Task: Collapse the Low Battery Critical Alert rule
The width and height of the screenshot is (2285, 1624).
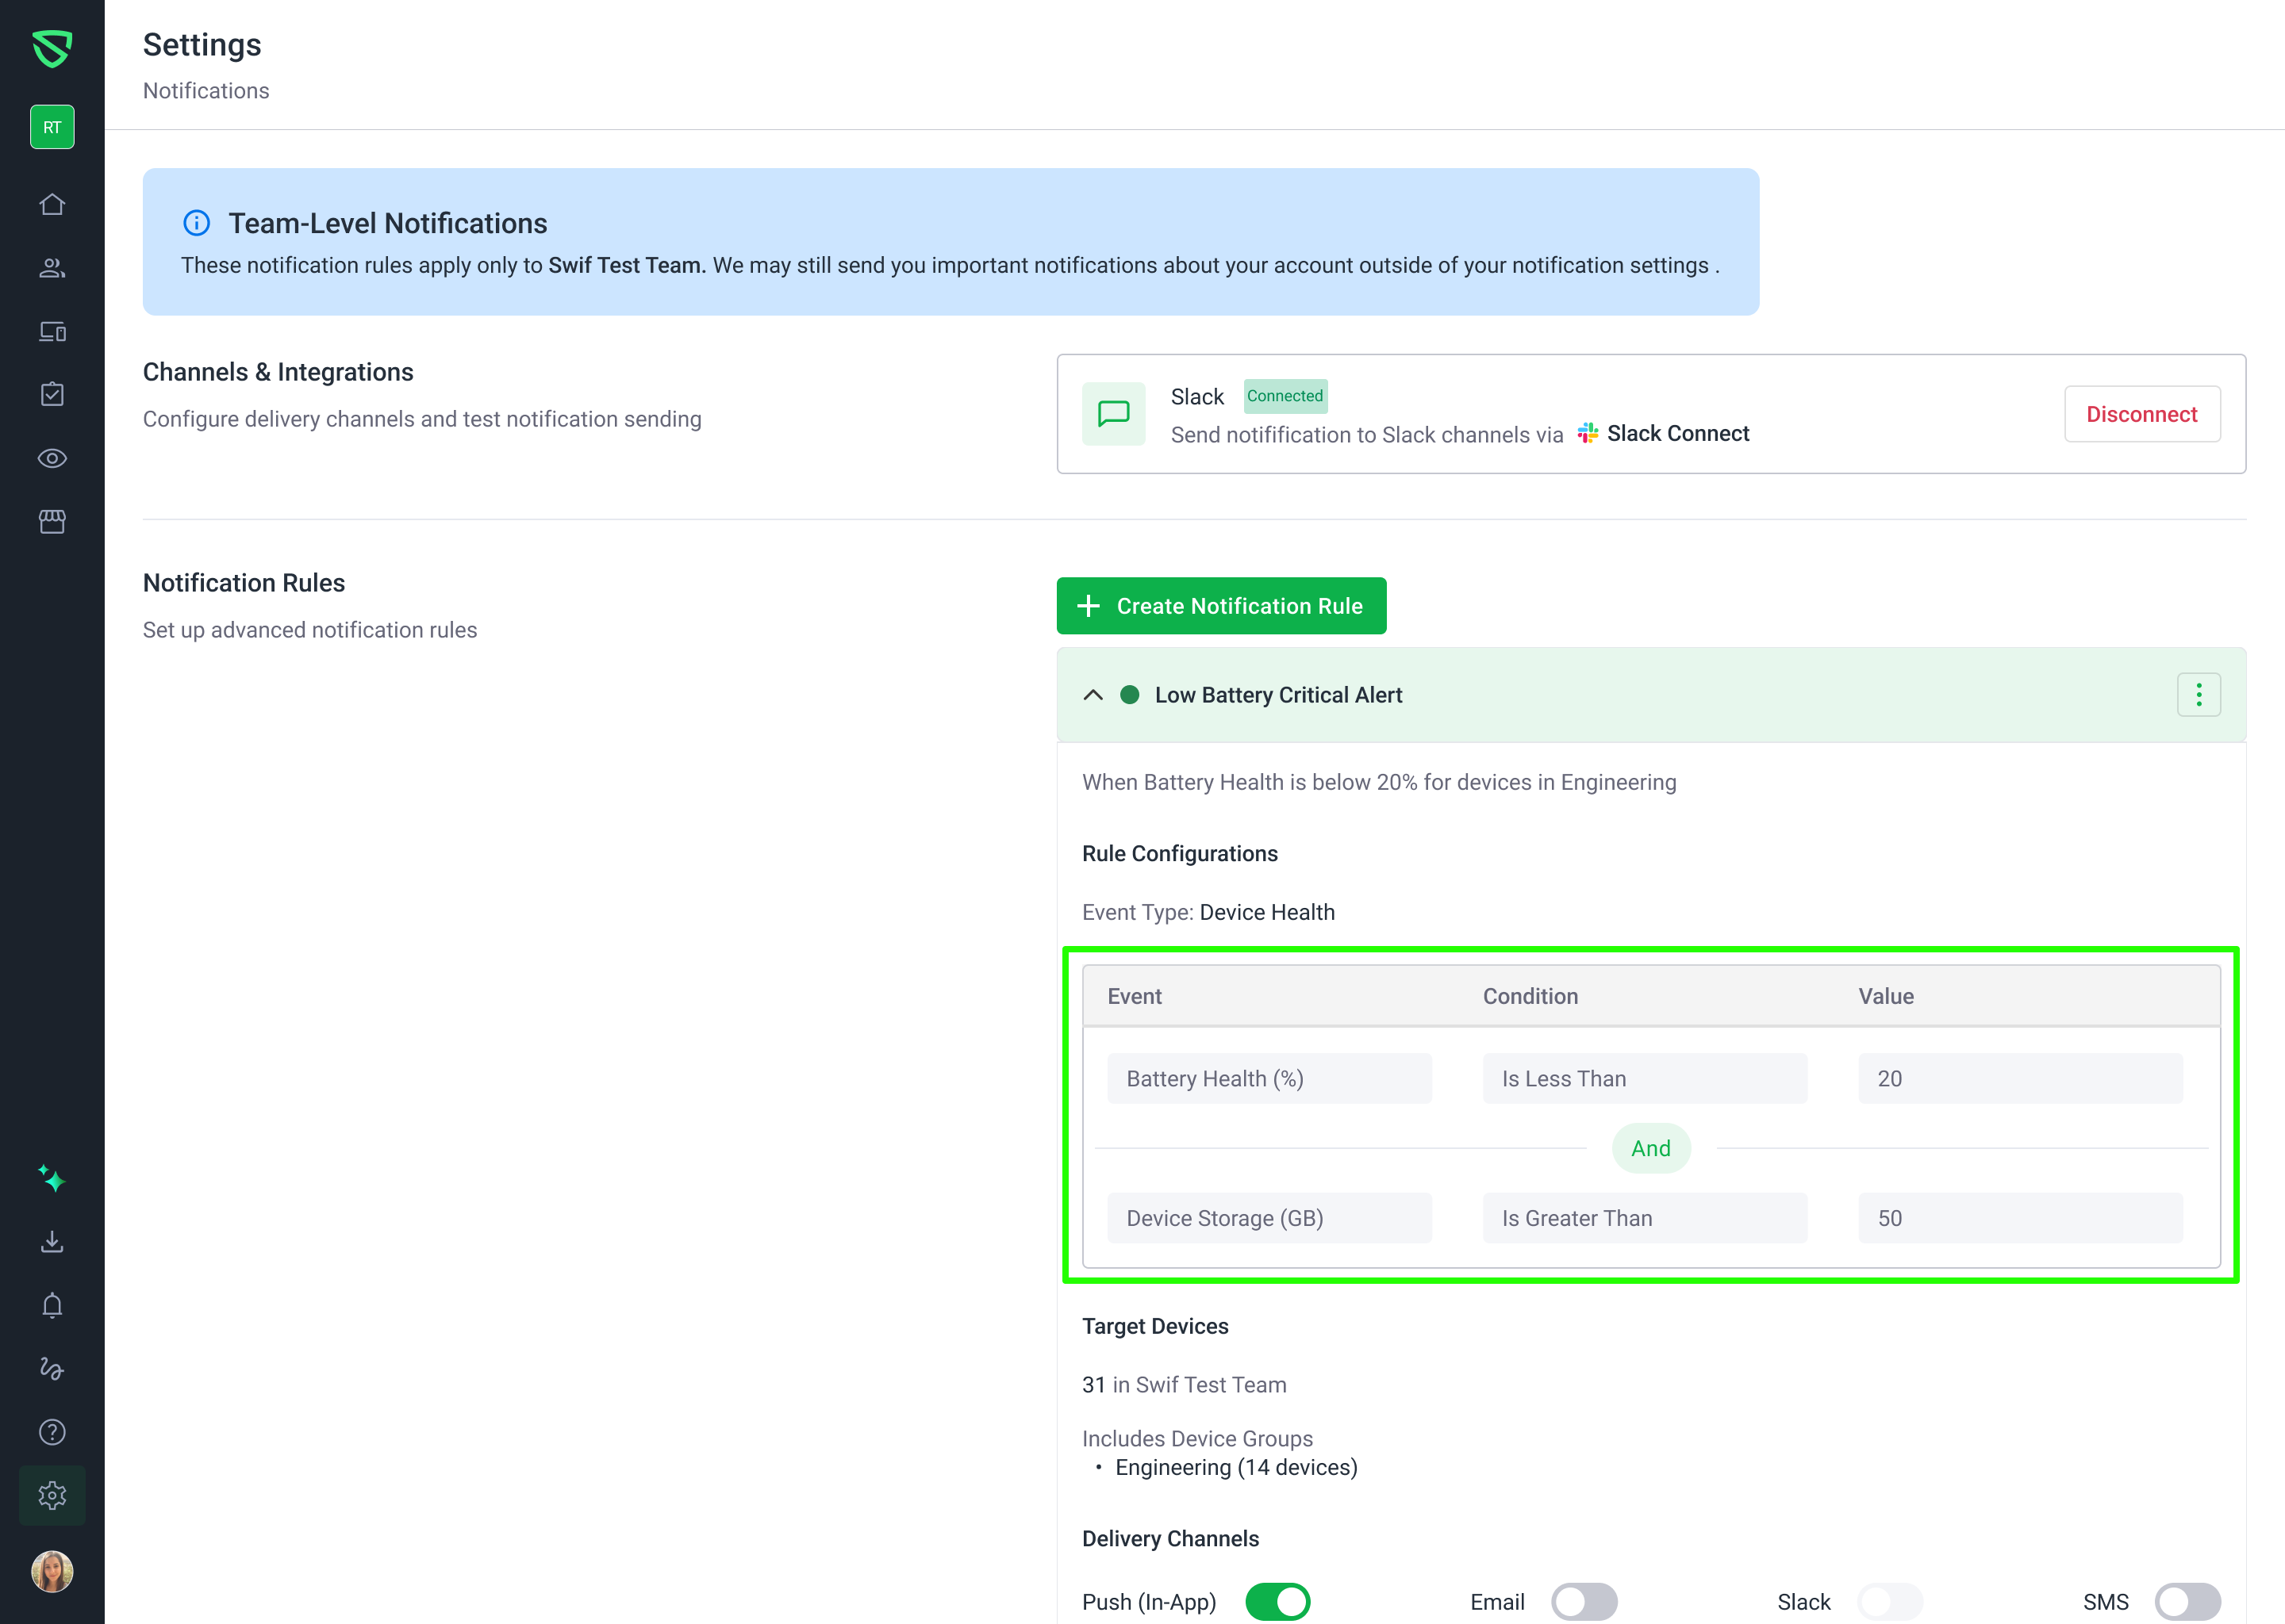Action: pyautogui.click(x=1093, y=695)
